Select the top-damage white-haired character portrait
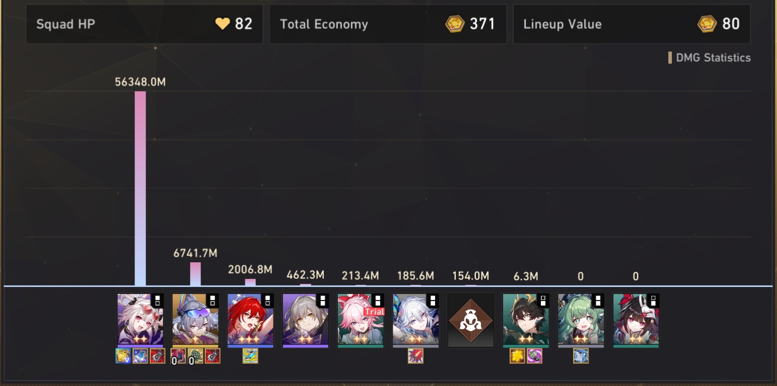The height and width of the screenshot is (386, 777). click(140, 320)
